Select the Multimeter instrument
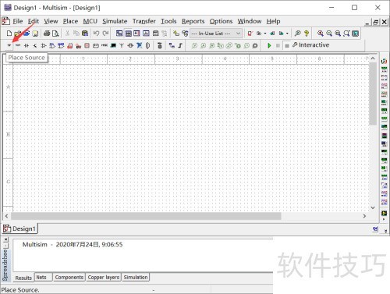Image resolution: width=390 pixels, height=294 pixels. point(384,61)
